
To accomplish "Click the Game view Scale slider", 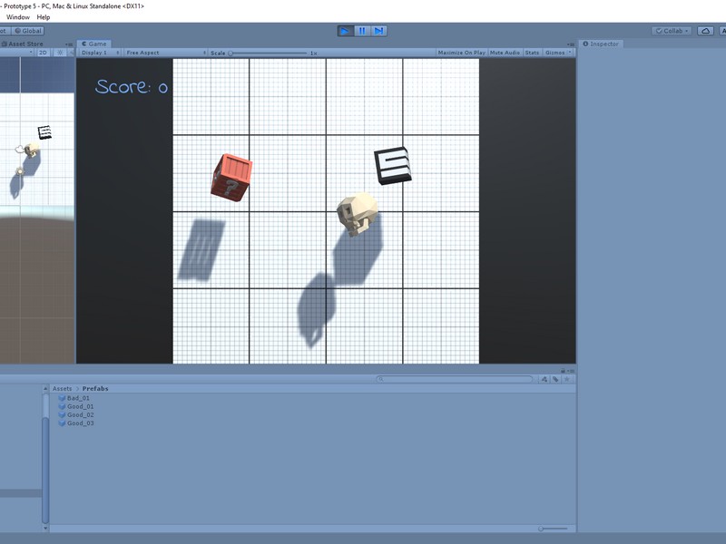I will point(268,53).
